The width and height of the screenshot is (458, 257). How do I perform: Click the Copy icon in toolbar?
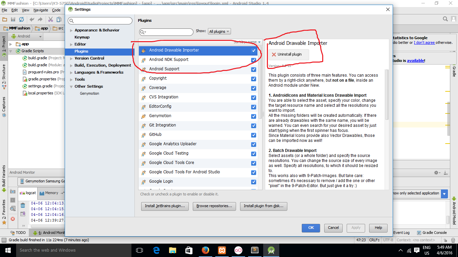59,19
